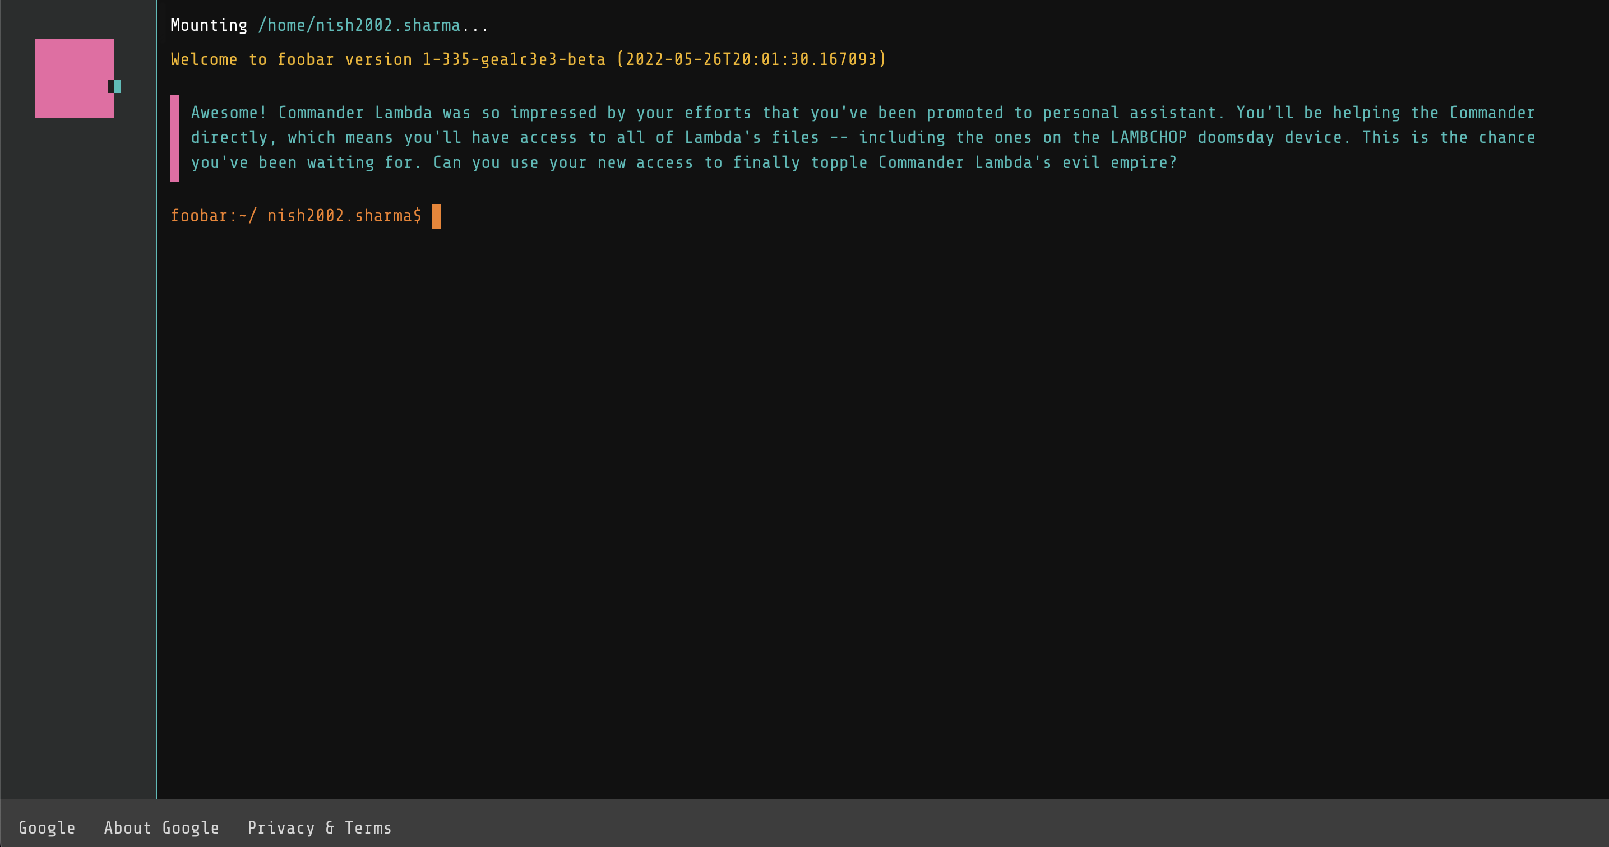Click the word Mounting at top
1609x847 pixels.
coord(209,26)
